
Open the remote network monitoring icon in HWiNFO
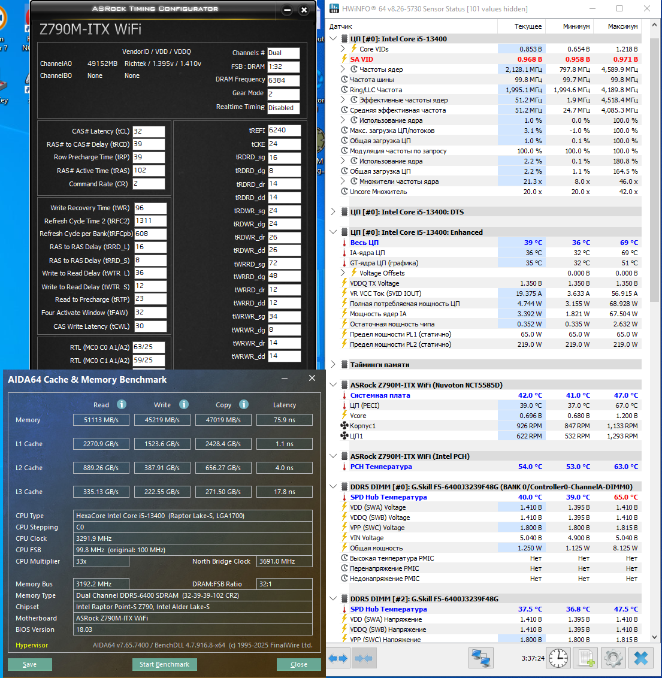pyautogui.click(x=481, y=659)
